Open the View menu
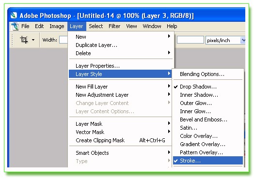This screenshot has height=179, width=254. 131,26
